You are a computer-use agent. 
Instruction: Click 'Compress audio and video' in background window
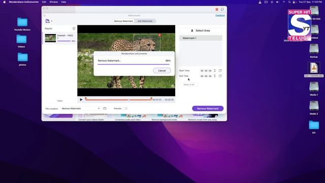click(x=127, y=120)
